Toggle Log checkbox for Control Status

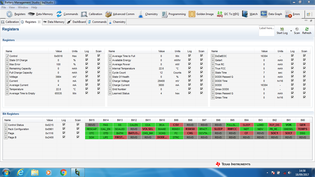(x=64, y=125)
